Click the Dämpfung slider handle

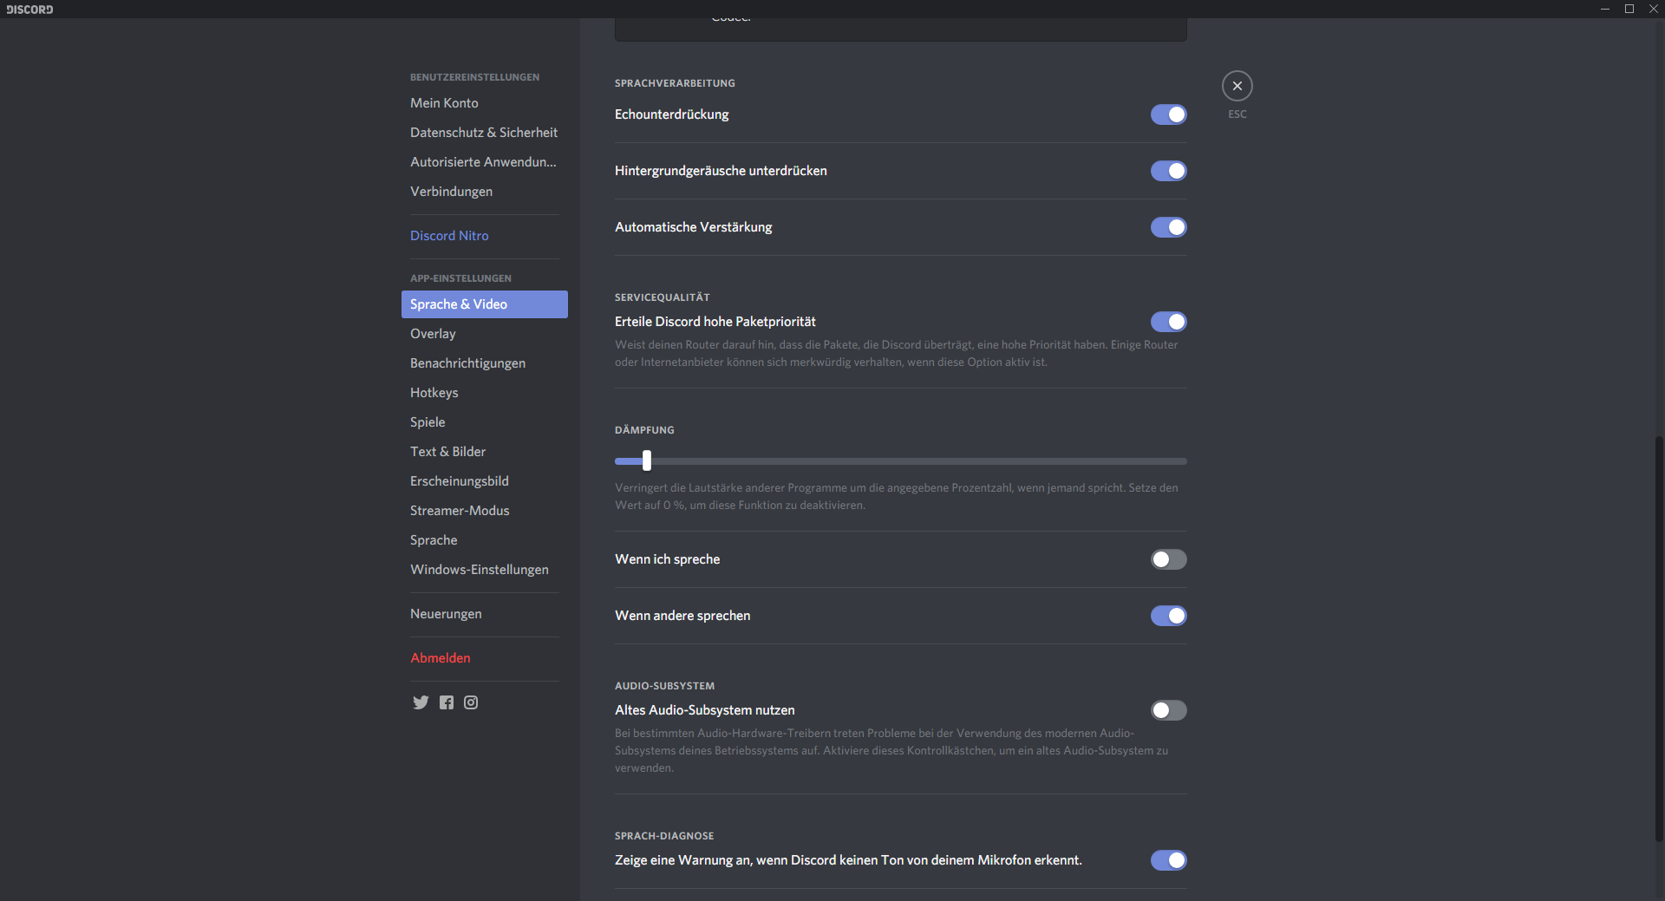pyautogui.click(x=647, y=460)
